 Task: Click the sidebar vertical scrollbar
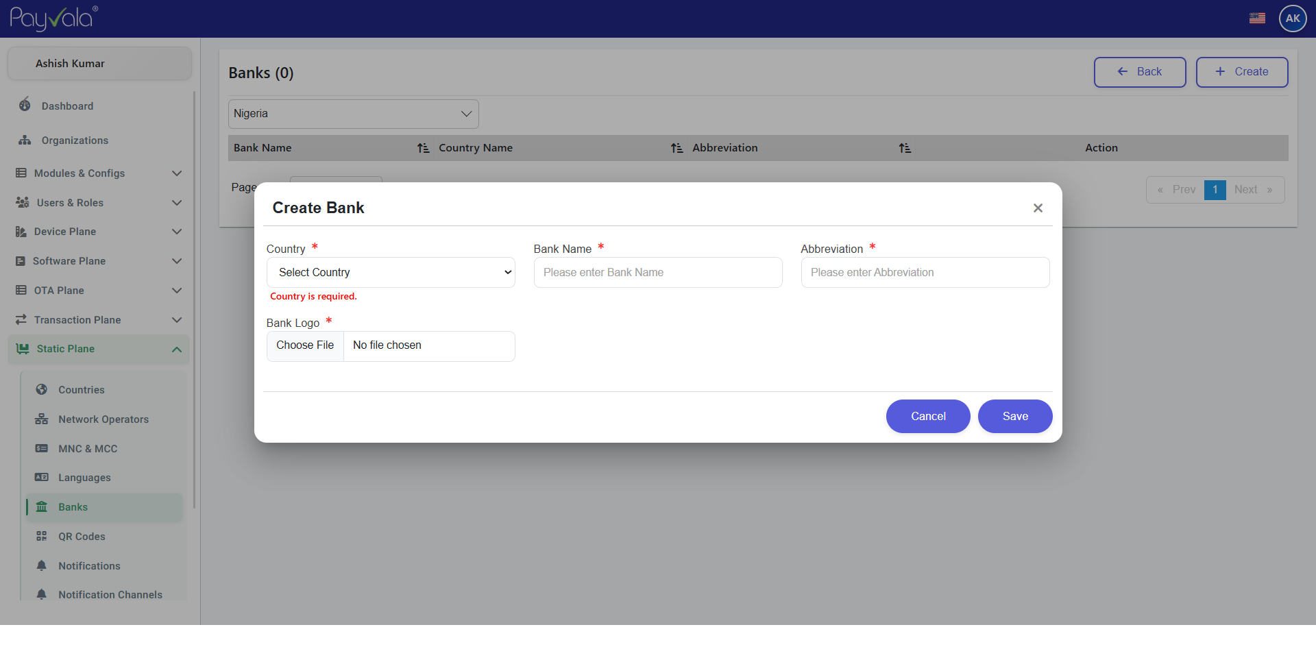pos(195,300)
